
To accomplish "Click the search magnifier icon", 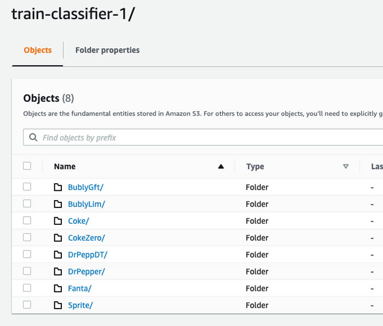I will click(33, 137).
